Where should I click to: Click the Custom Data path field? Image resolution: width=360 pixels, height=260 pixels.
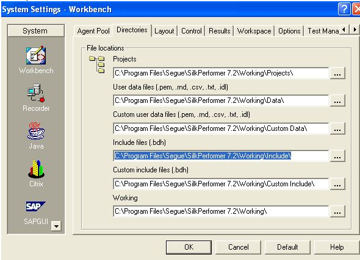221,128
